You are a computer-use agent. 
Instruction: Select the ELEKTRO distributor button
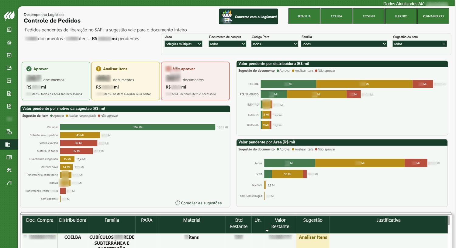click(x=401, y=16)
